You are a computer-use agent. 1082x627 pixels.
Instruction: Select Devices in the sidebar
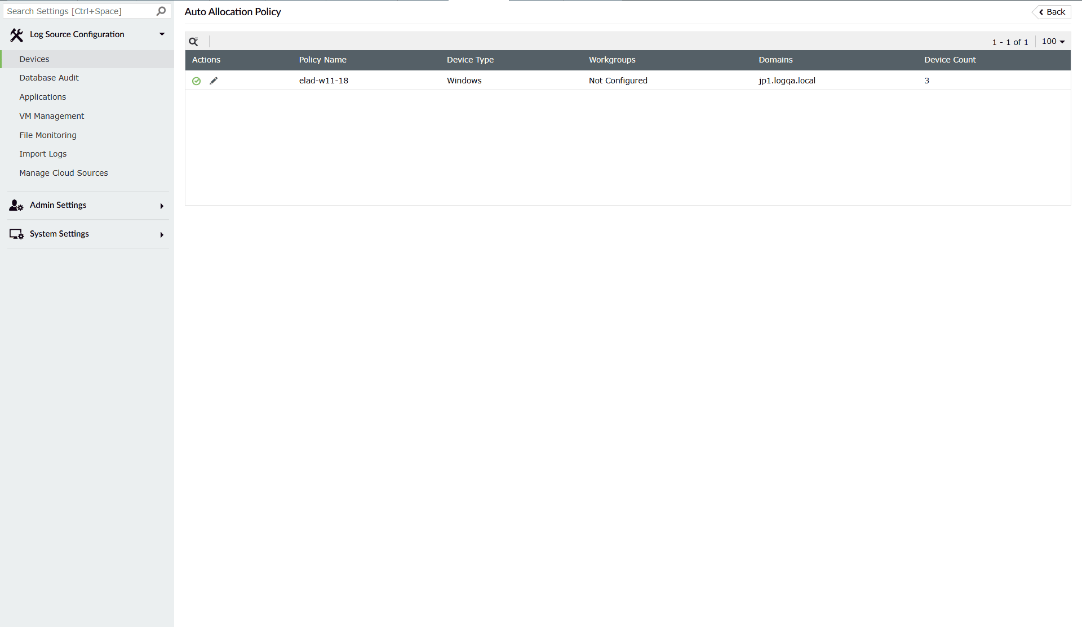click(x=34, y=59)
